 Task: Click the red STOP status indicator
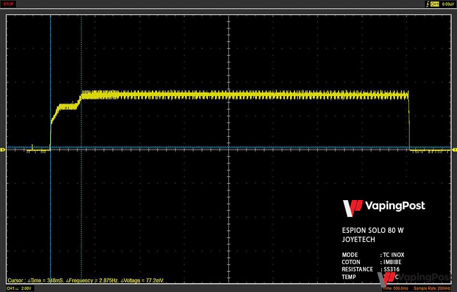[8, 4]
